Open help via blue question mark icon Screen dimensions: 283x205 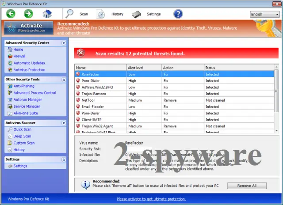pyautogui.click(x=178, y=14)
